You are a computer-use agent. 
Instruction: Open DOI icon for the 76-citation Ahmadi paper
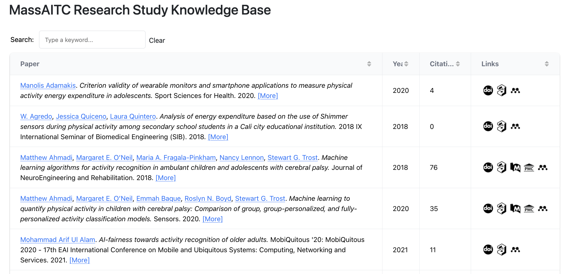pyautogui.click(x=488, y=167)
